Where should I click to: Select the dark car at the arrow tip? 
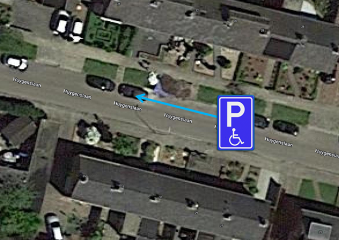pos(133,91)
